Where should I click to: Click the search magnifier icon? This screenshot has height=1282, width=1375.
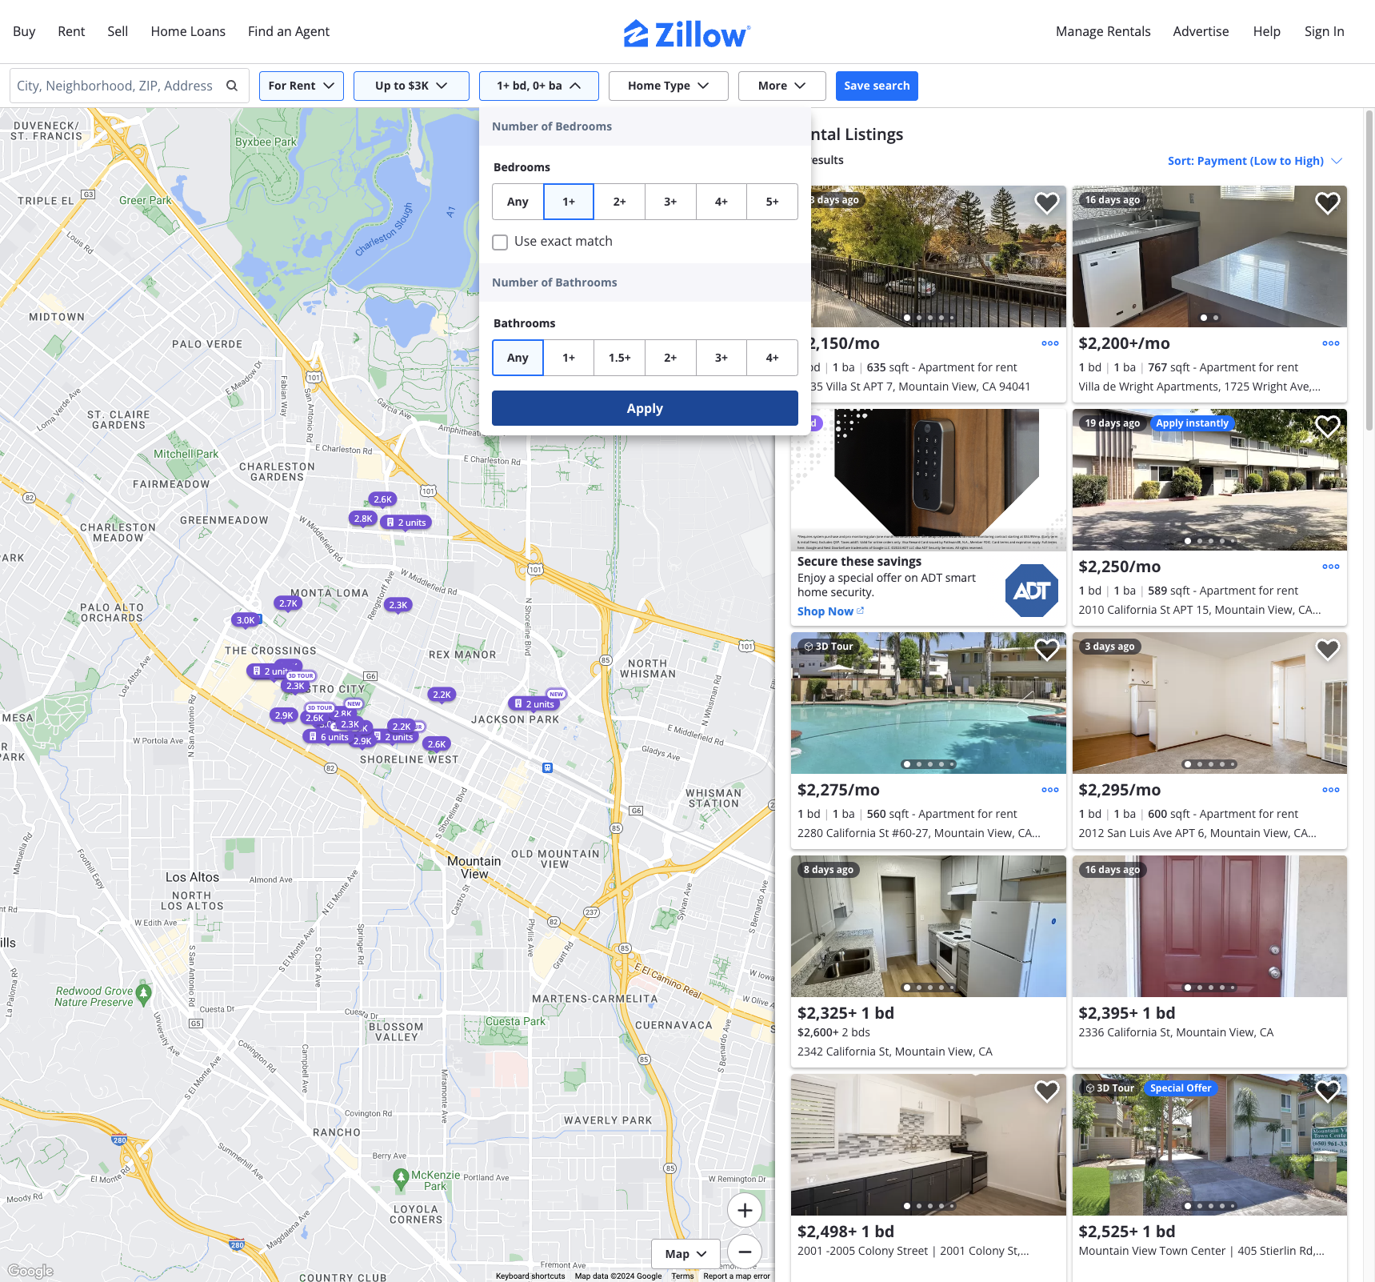232,86
